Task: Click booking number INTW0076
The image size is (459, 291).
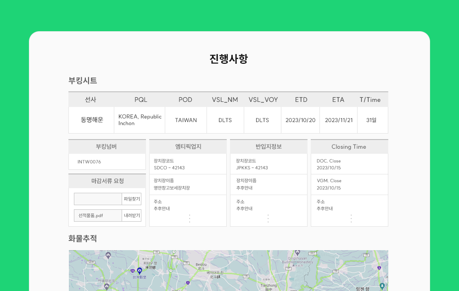Action: [x=89, y=162]
